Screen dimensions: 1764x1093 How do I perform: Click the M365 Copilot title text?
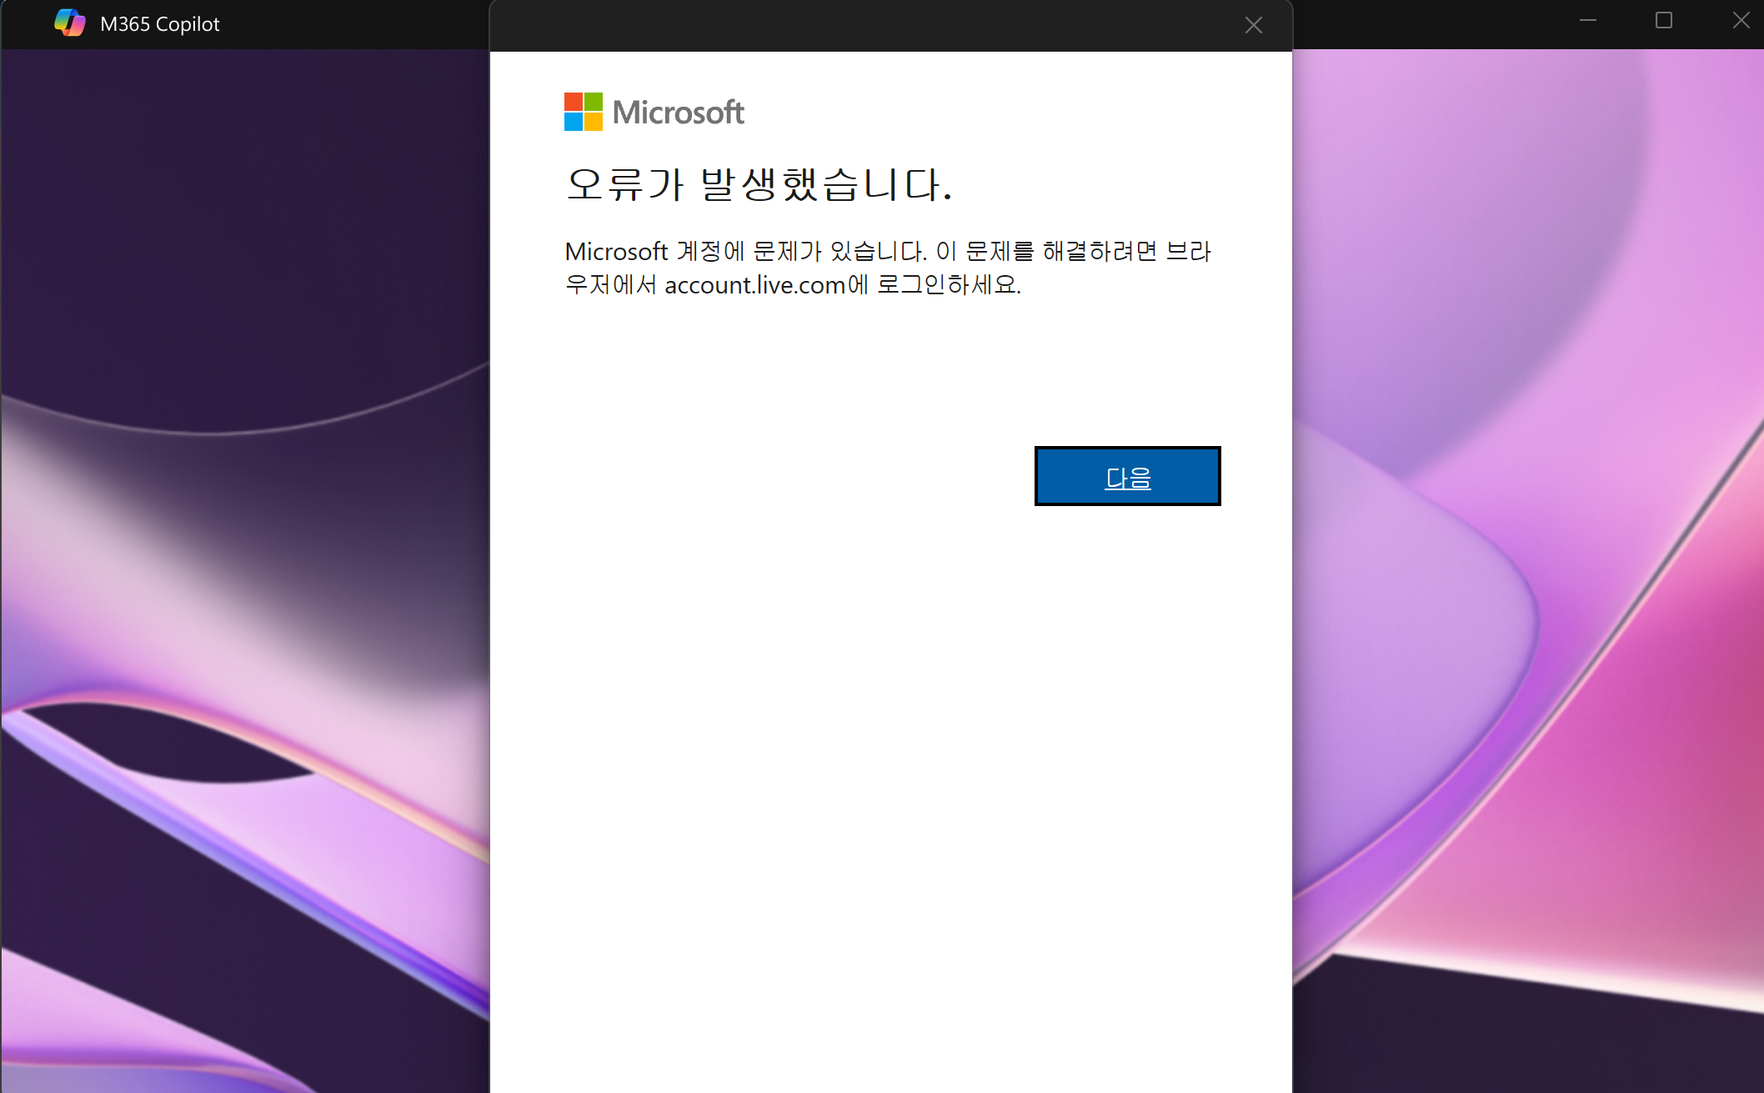pos(159,23)
